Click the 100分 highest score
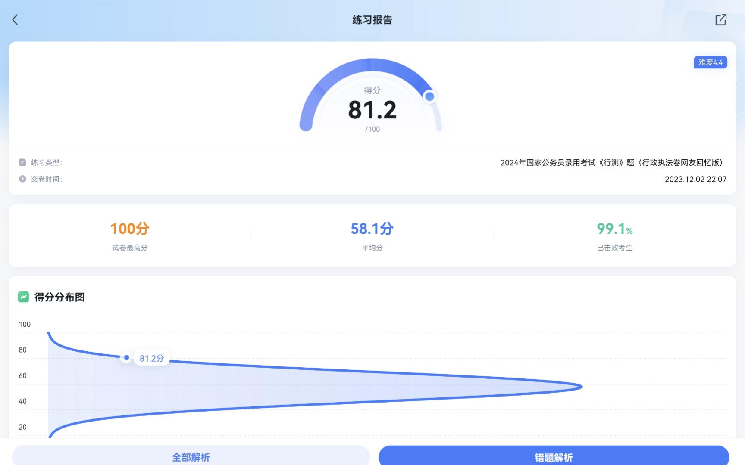The width and height of the screenshot is (745, 465). pos(130,229)
